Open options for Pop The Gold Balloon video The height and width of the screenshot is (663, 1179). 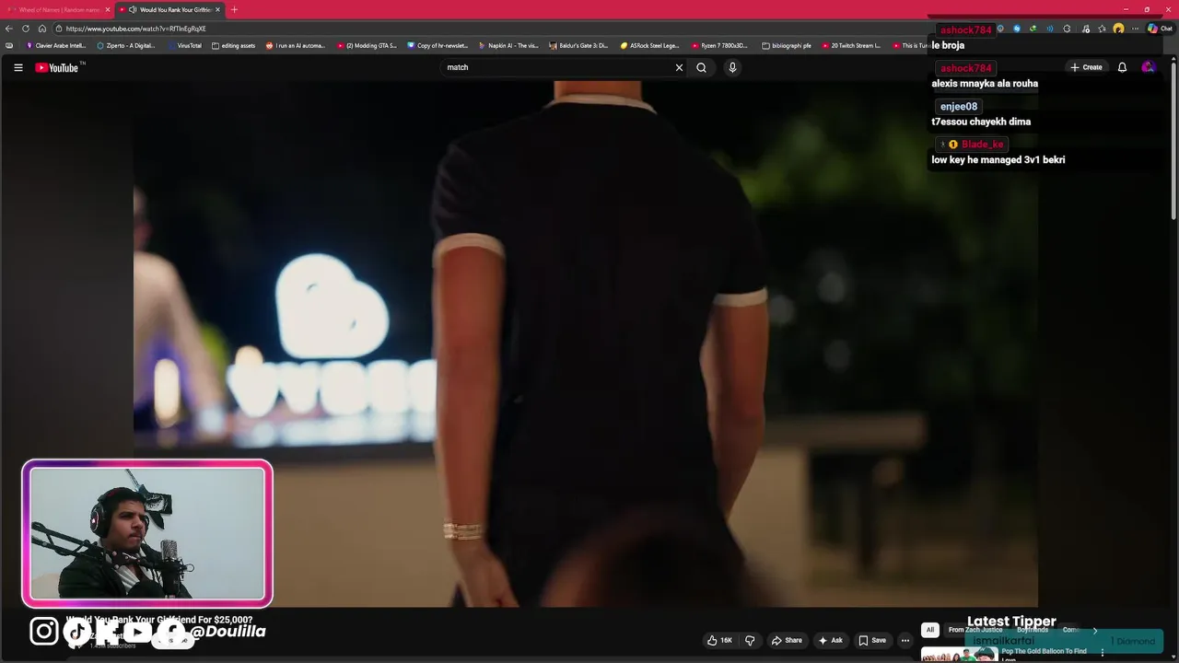(1103, 653)
